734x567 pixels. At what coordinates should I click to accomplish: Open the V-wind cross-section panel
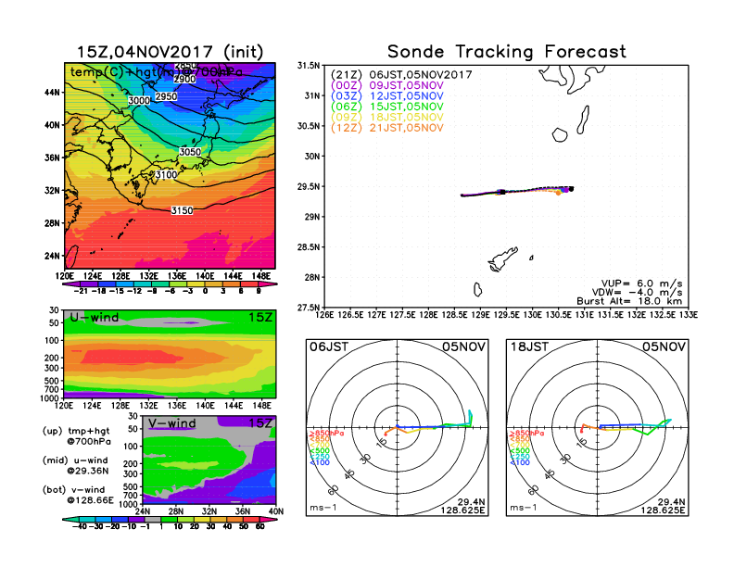[209, 460]
